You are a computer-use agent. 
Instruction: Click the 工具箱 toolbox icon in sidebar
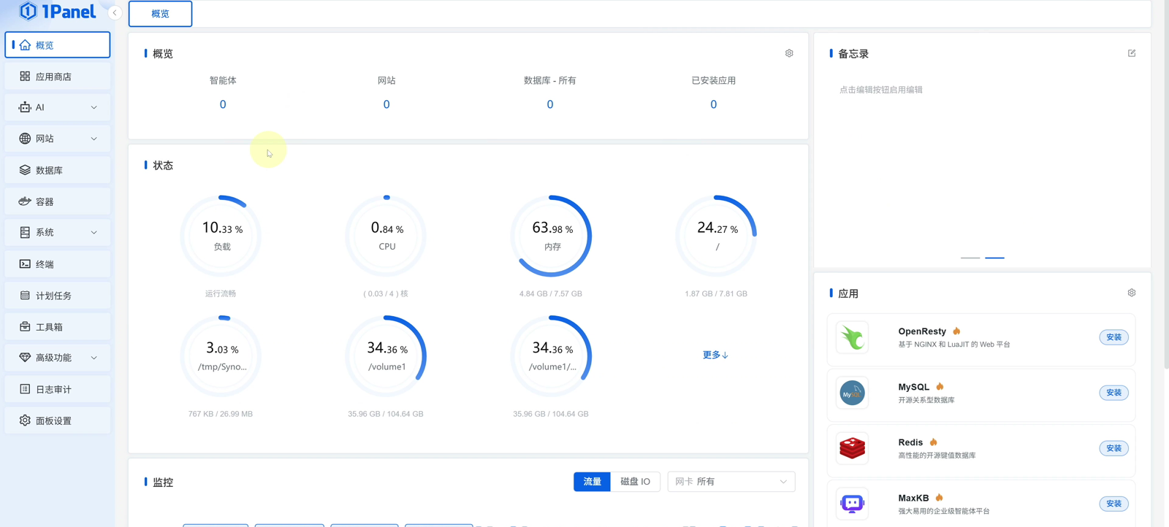coord(25,327)
